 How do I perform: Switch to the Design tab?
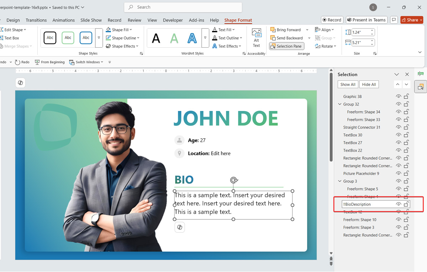point(13,20)
